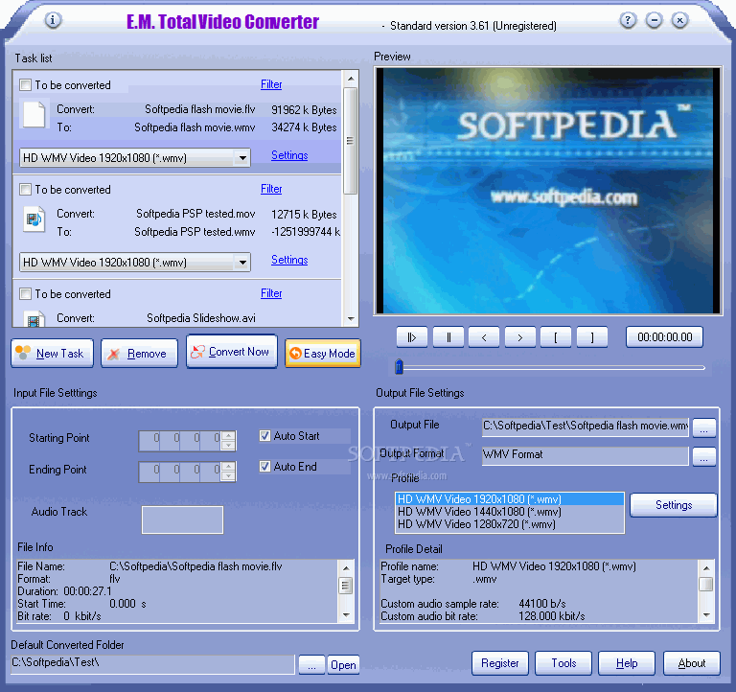Open Filter link for flash movie task

point(271,84)
